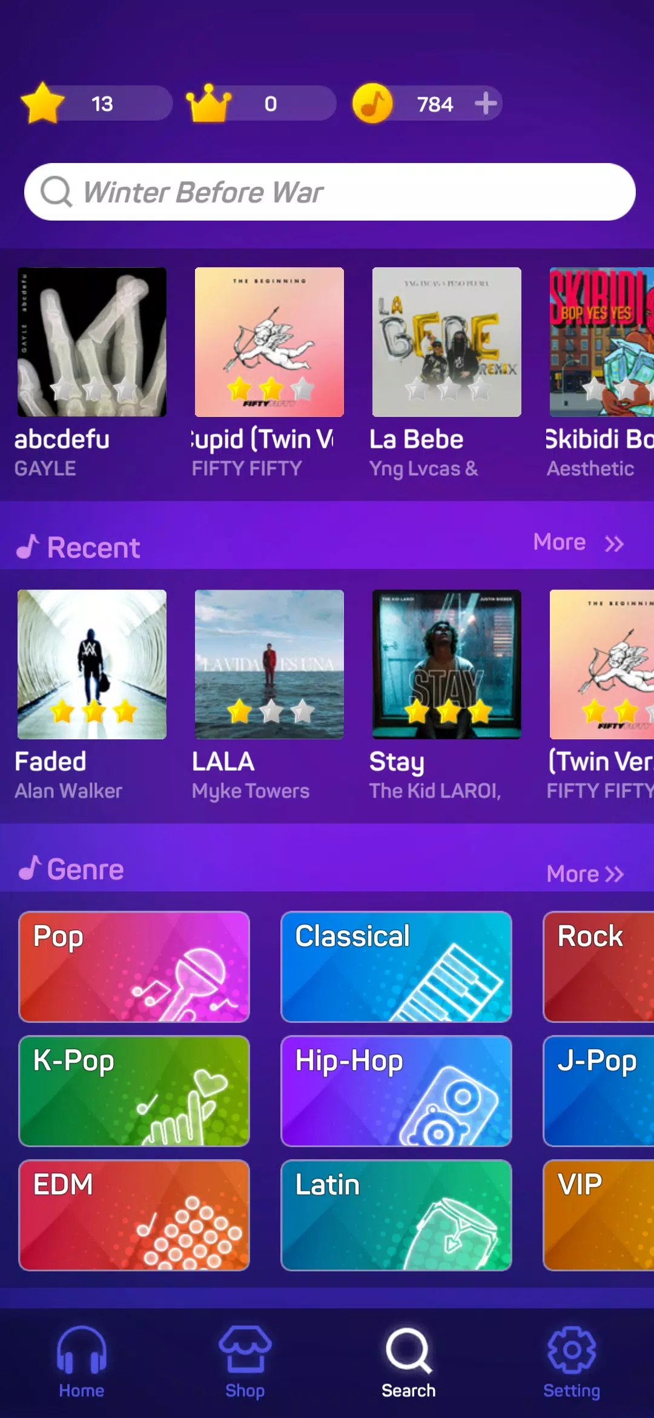
Task: Tap the music coin icon
Action: tap(372, 103)
